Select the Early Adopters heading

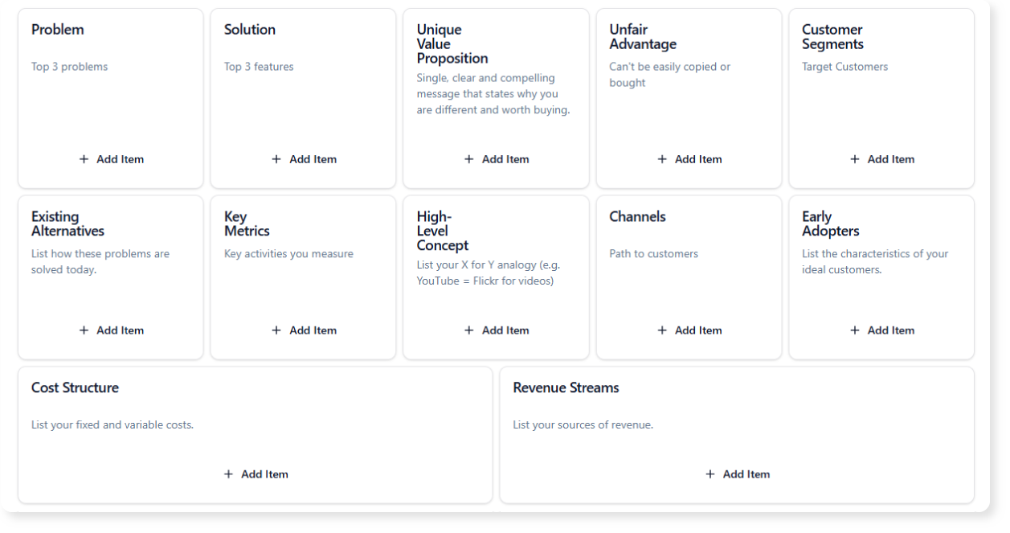[x=831, y=224]
